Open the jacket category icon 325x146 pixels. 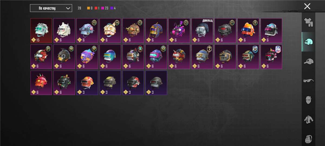pyautogui.click(x=308, y=120)
